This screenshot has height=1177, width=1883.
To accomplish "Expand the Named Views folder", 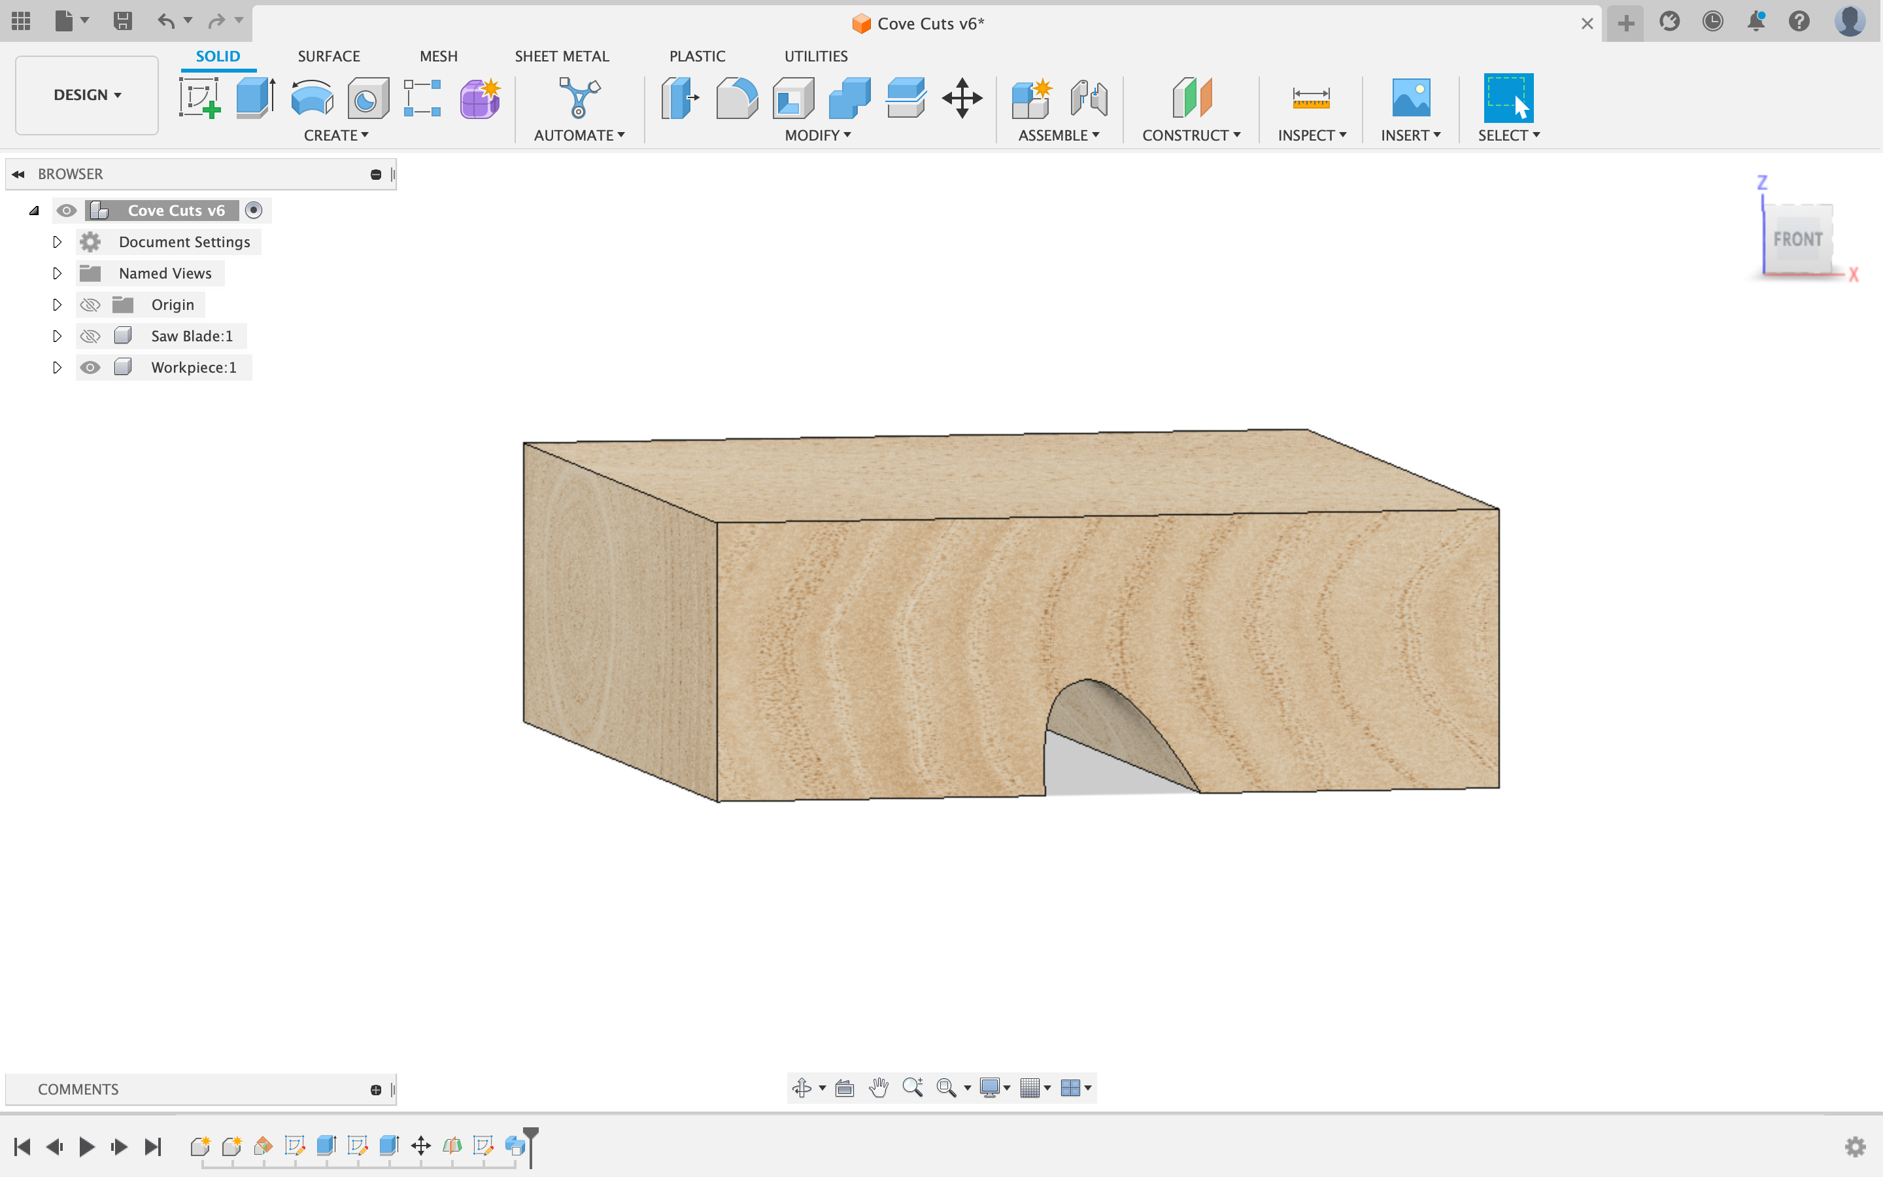I will 57,273.
